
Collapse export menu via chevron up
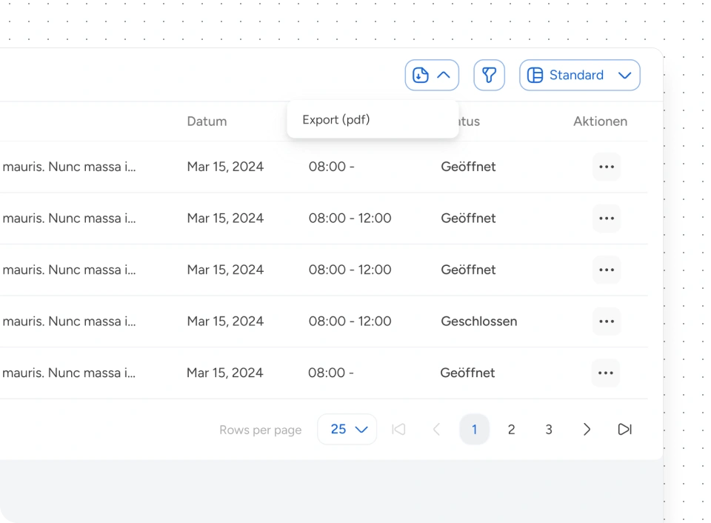pyautogui.click(x=444, y=75)
